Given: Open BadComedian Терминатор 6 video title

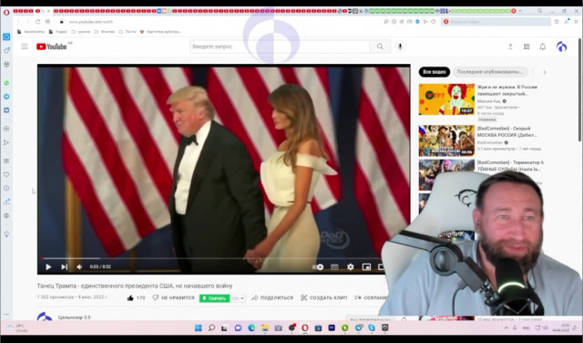Looking at the screenshot, I should [x=510, y=166].
